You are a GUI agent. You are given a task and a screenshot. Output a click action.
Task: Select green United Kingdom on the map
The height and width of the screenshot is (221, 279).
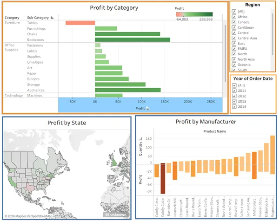(114, 162)
